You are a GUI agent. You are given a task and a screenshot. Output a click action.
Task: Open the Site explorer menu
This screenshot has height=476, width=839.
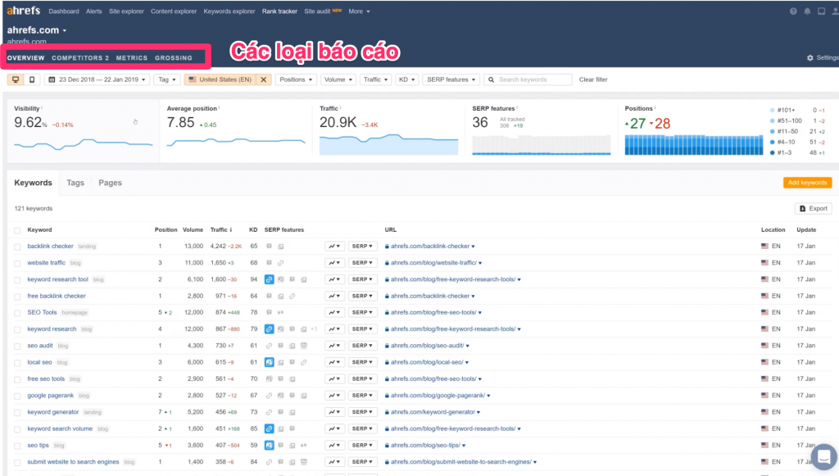click(126, 11)
